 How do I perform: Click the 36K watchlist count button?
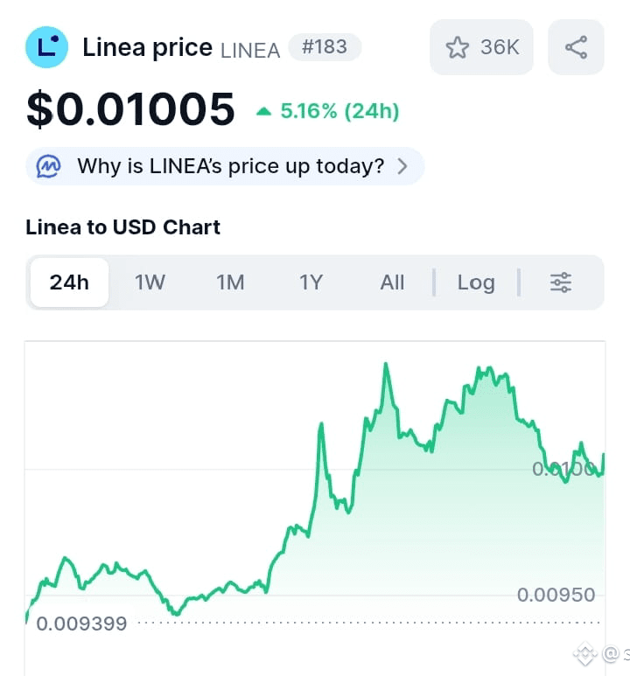point(481,47)
